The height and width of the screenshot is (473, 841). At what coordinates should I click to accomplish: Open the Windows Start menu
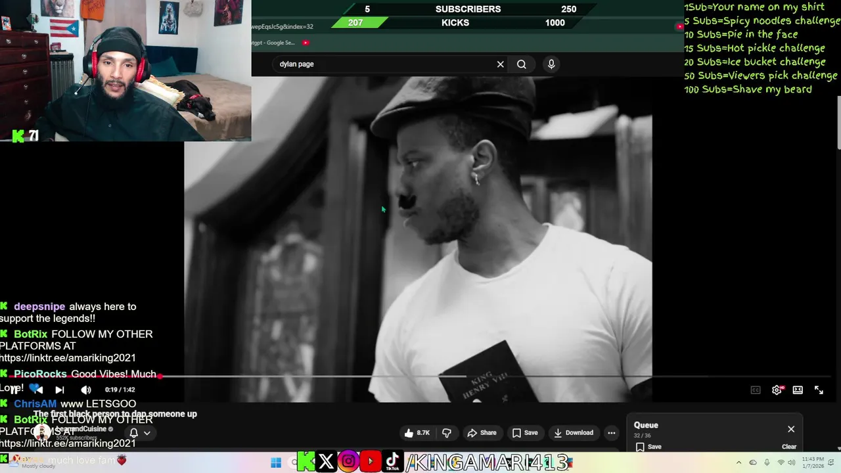pos(276,462)
